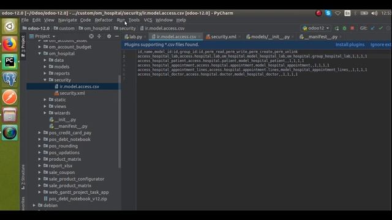
Task: Expand the views folder
Action: click(x=45, y=106)
